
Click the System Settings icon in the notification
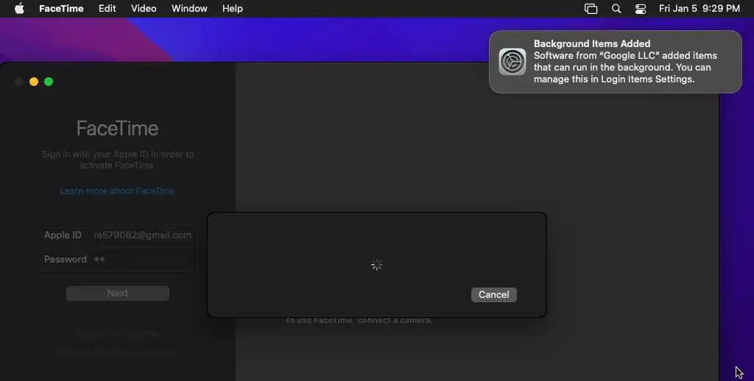[x=512, y=62]
